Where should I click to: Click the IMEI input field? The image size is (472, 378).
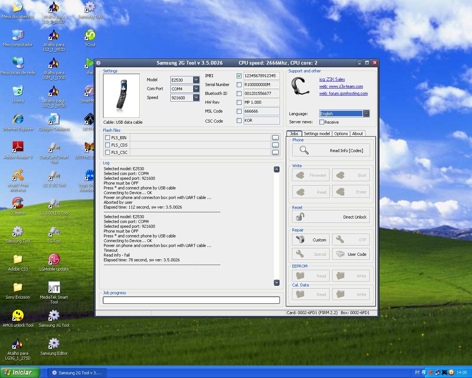click(x=261, y=76)
